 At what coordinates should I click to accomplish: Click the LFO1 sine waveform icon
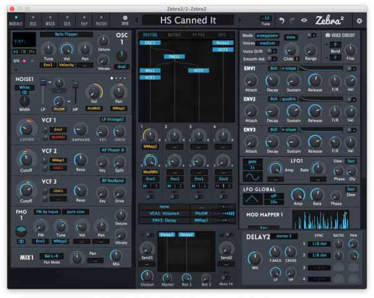(252, 177)
